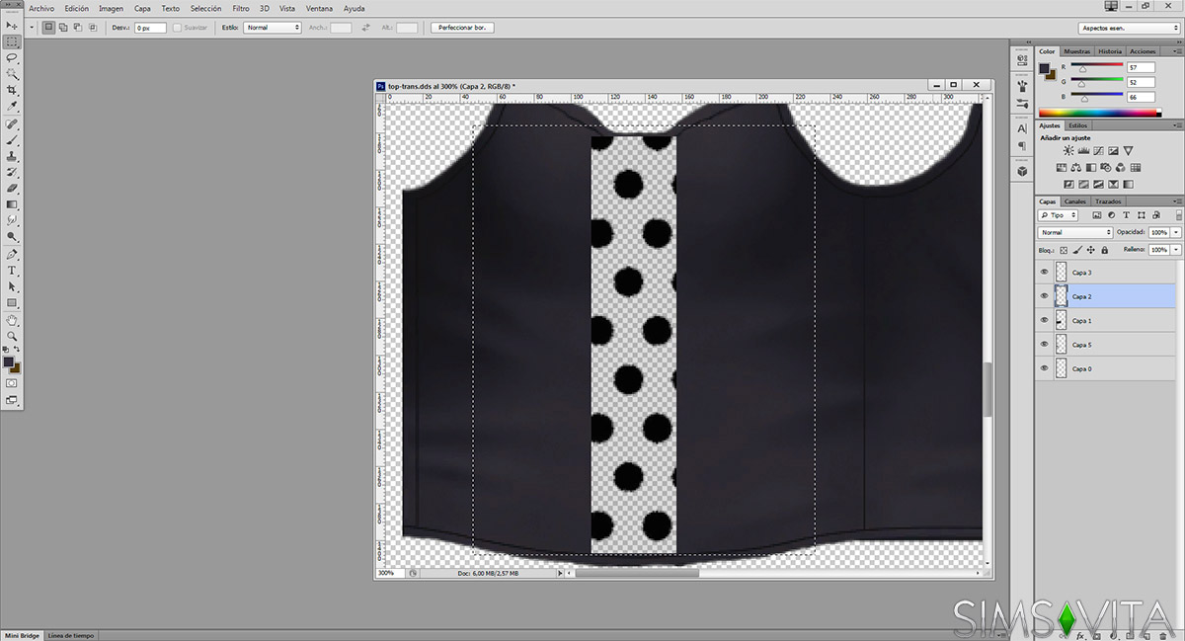
Task: Switch to the Canales tab
Action: (x=1075, y=201)
